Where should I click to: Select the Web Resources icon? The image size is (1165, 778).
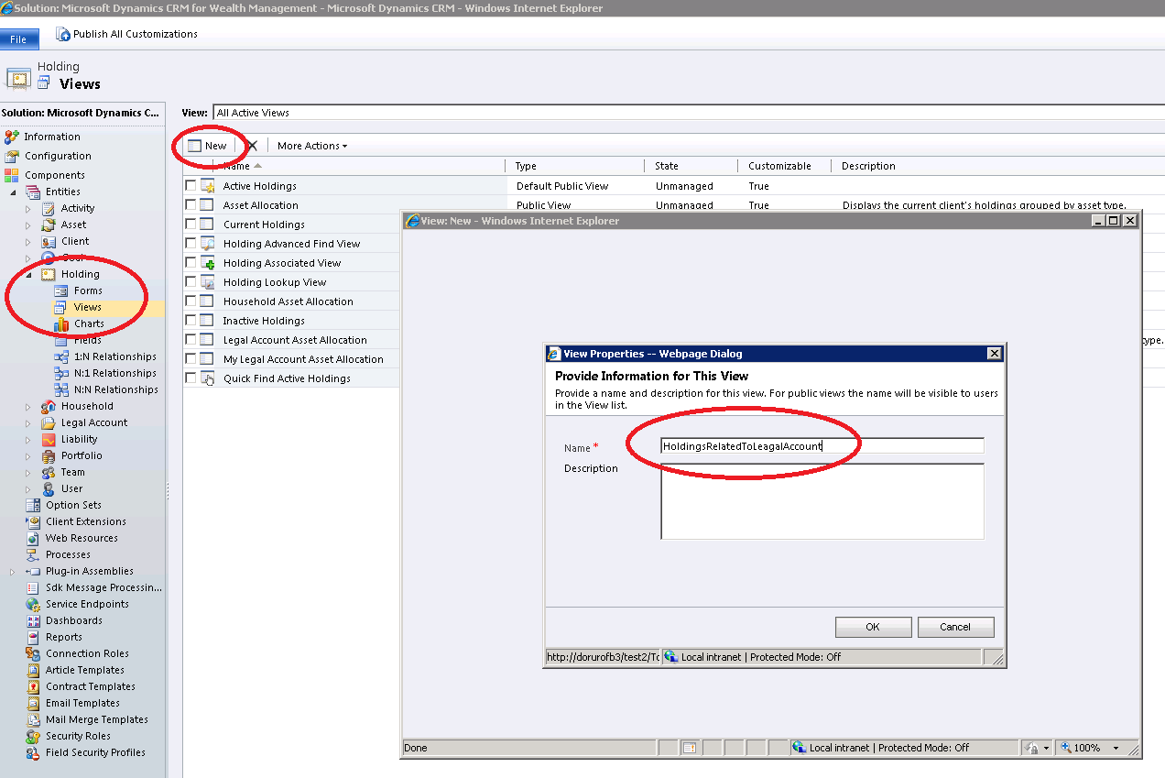[33, 538]
